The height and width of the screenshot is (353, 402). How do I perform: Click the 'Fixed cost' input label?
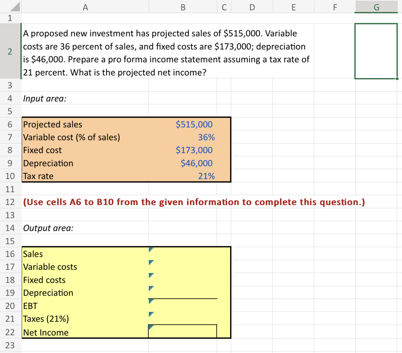click(42, 150)
